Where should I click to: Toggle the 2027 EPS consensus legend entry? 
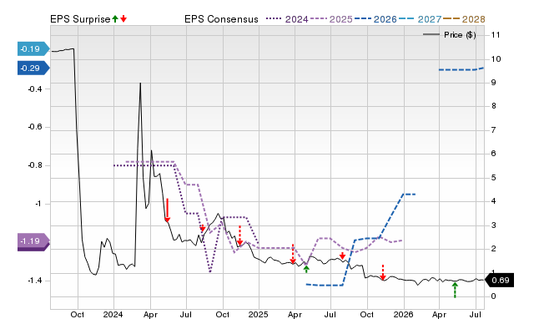click(x=420, y=19)
